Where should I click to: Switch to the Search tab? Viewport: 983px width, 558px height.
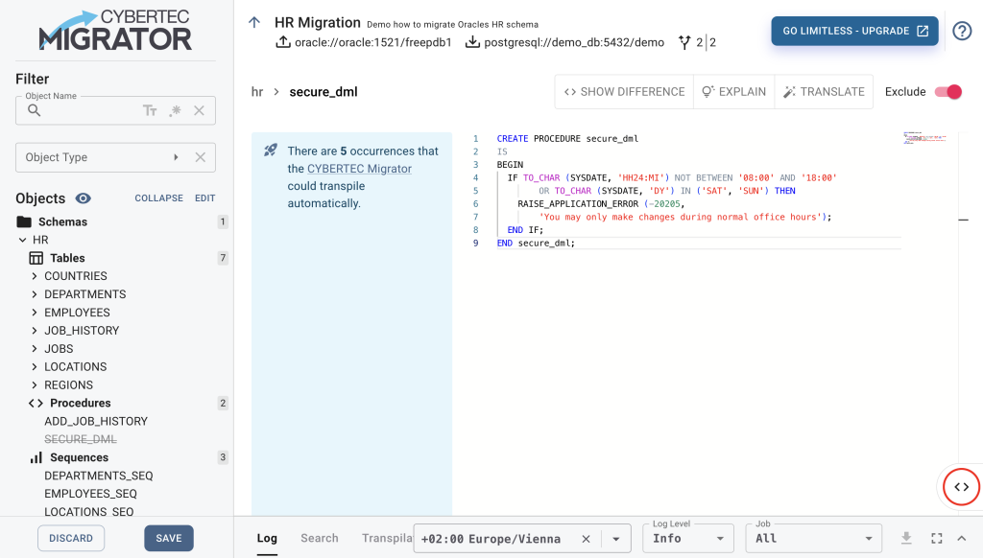coord(319,538)
